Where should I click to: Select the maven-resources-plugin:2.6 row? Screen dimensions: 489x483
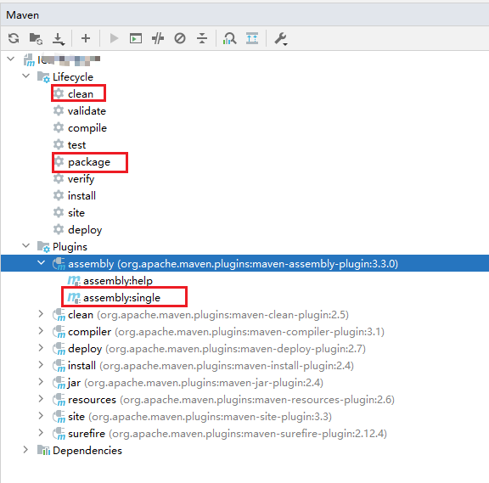[x=244, y=400]
